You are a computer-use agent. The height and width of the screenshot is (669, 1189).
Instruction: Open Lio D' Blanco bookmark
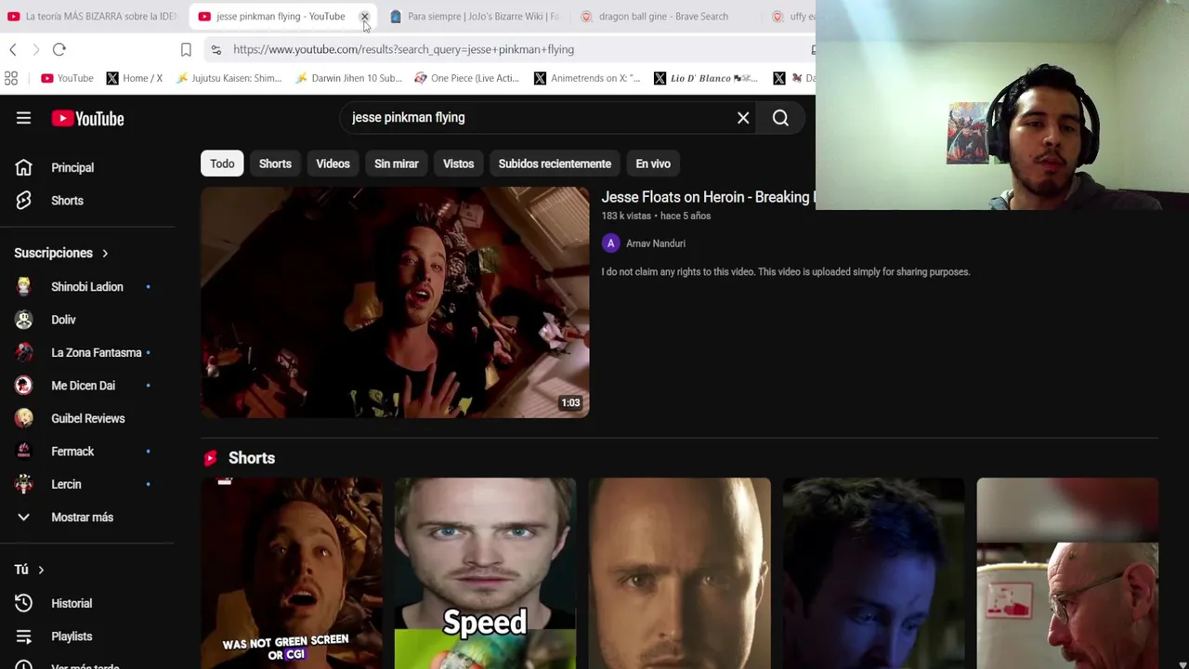click(706, 78)
